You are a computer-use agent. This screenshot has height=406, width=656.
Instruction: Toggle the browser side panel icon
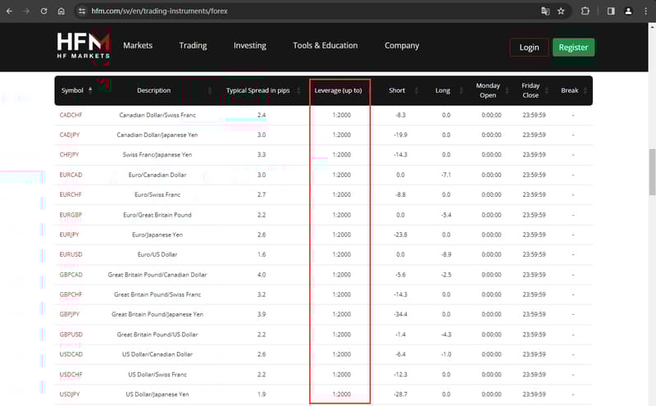click(x=611, y=11)
